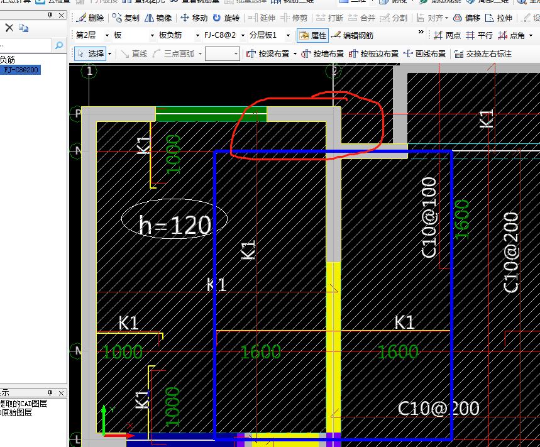
Task: Click the X delete icon in component panel
Action: point(9,28)
